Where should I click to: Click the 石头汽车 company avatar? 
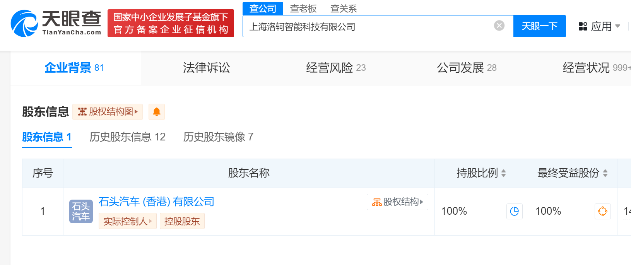pyautogui.click(x=81, y=211)
